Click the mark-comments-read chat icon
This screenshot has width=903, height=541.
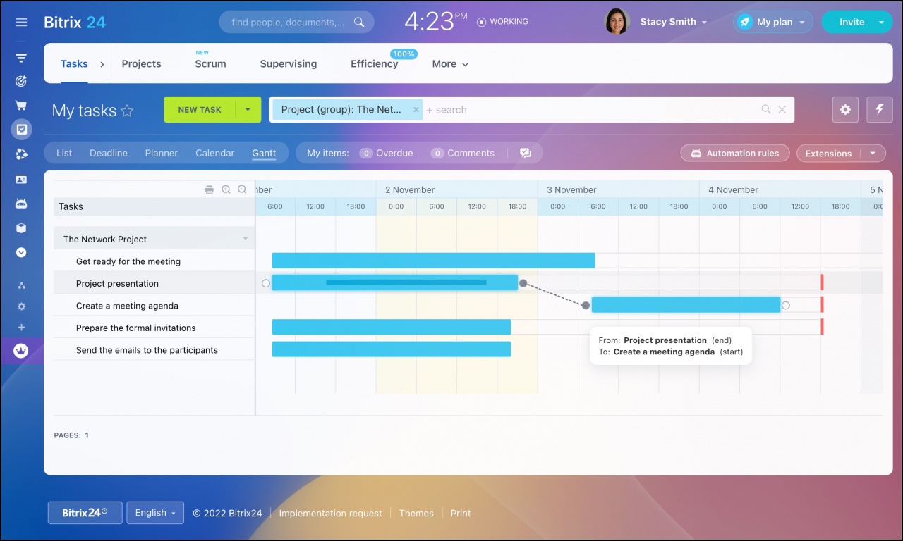(526, 153)
